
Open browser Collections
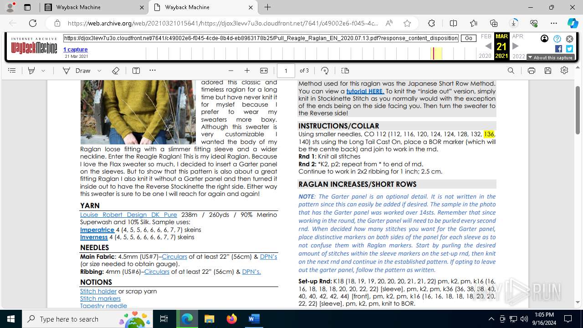494,23
